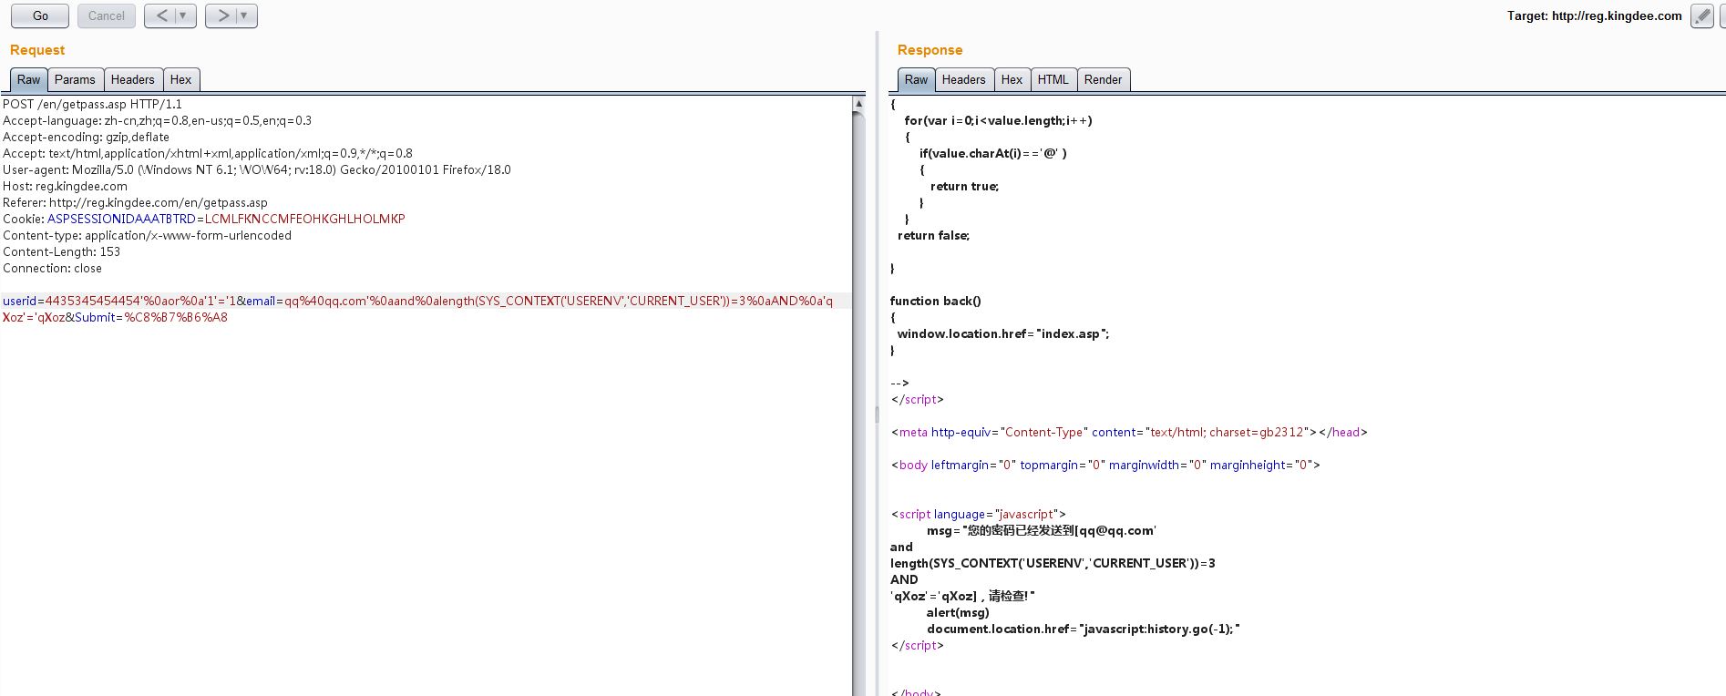Click the 'qXoz'='qXoz] response line
This screenshot has width=1726, height=696.
click(962, 596)
